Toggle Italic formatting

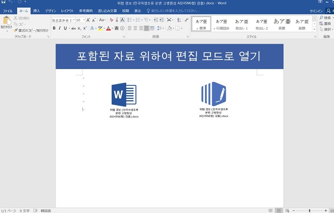pos(60,28)
